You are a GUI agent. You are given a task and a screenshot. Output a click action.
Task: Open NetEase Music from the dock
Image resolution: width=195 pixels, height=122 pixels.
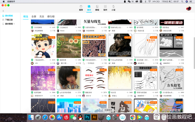(x=66, y=117)
